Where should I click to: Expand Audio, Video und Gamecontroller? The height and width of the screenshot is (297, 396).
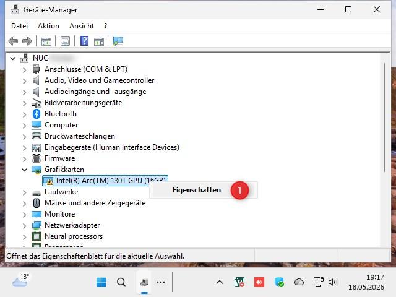coord(24,81)
